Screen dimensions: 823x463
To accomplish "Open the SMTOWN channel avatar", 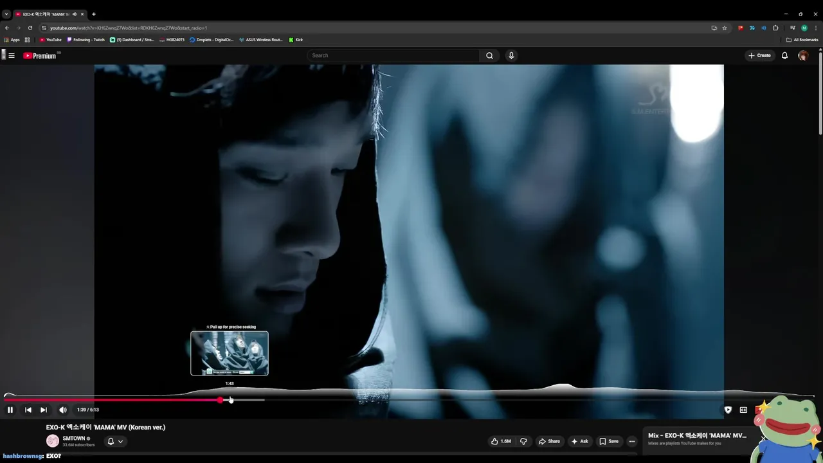I will (x=53, y=441).
